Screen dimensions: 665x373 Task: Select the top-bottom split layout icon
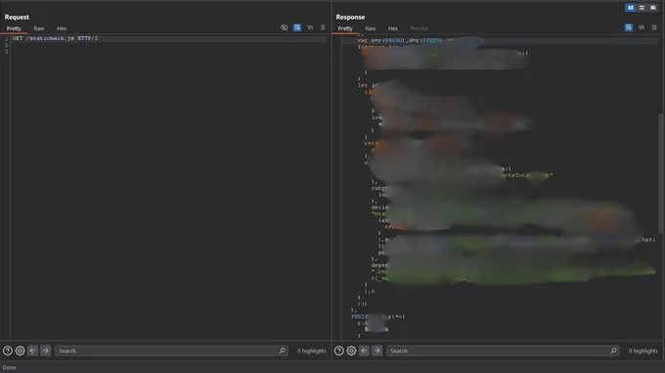pos(642,8)
